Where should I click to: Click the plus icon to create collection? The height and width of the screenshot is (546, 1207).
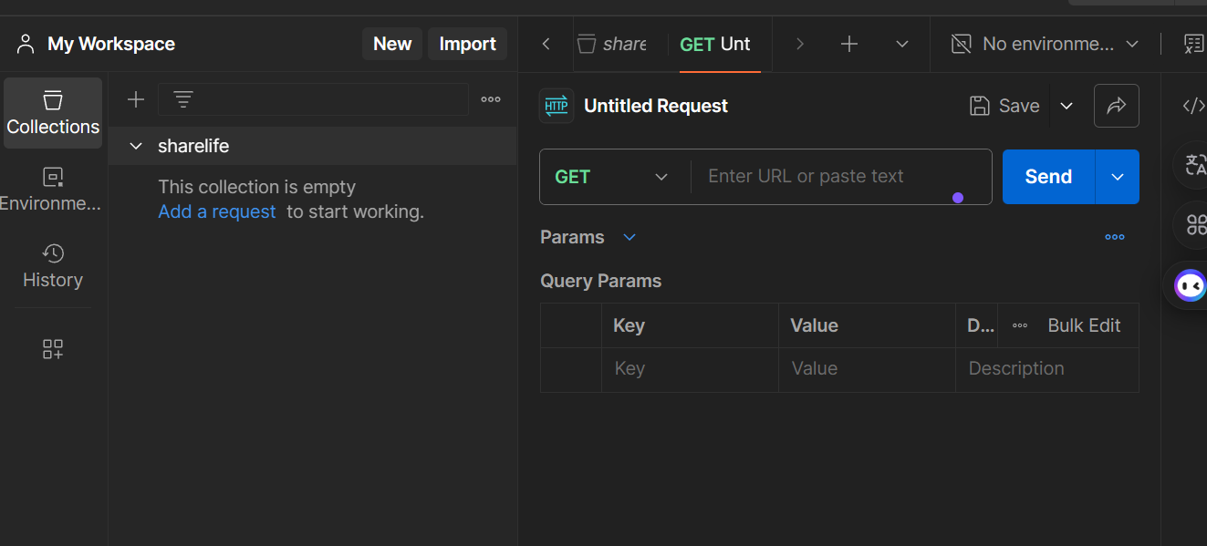(136, 99)
